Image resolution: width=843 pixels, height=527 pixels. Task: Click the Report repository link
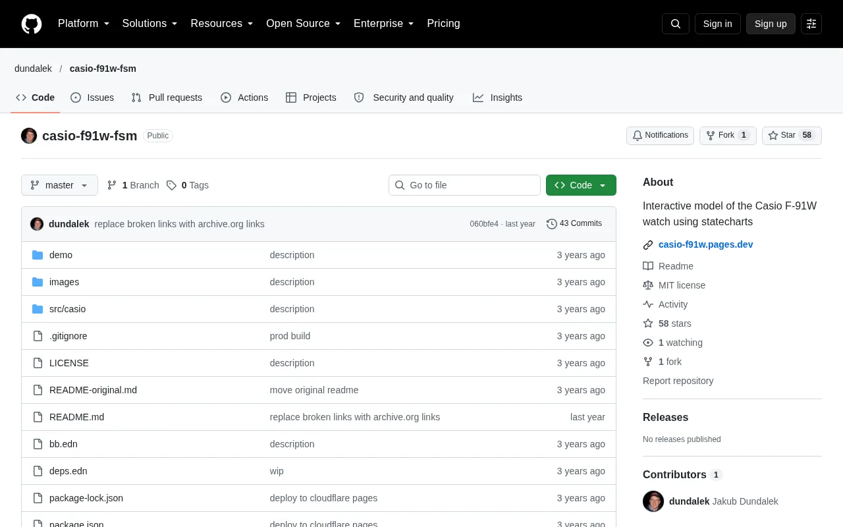pos(678,381)
